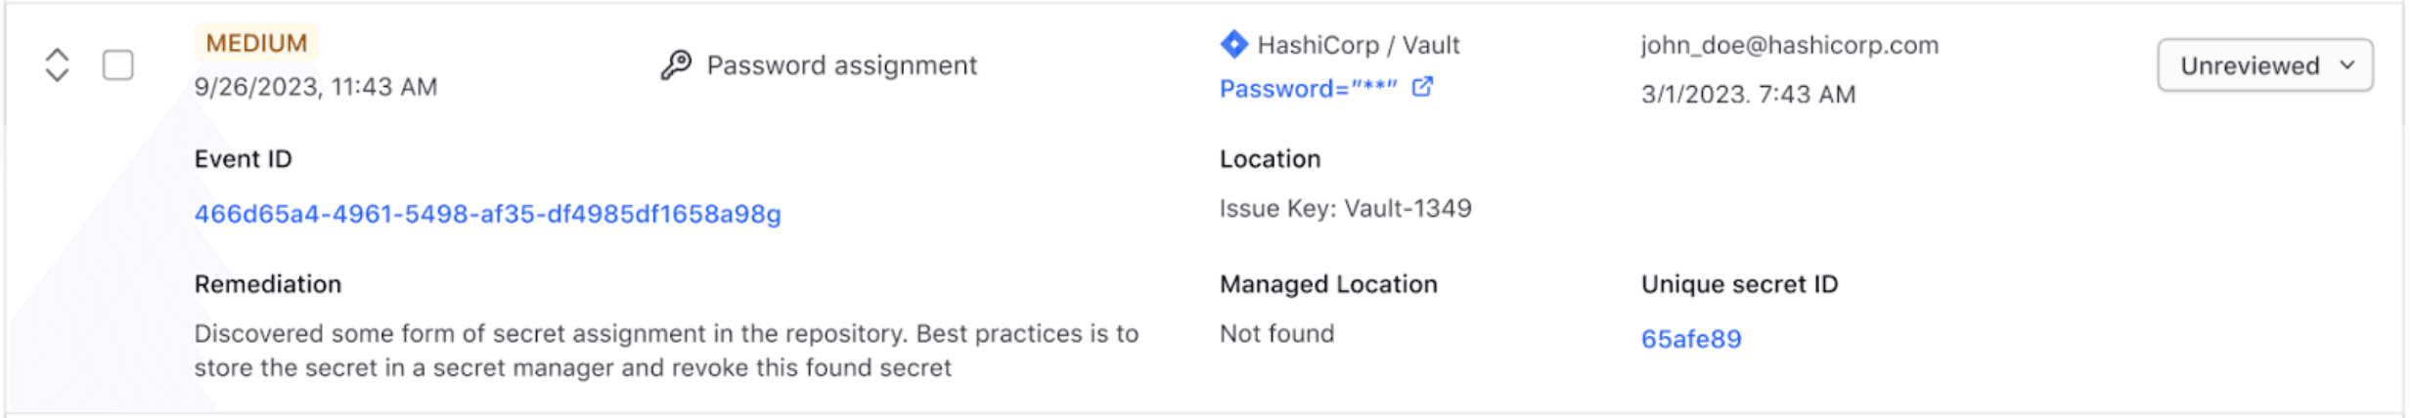Select the finding row checkbox
Image resolution: width=2412 pixels, height=418 pixels.
pos(118,65)
